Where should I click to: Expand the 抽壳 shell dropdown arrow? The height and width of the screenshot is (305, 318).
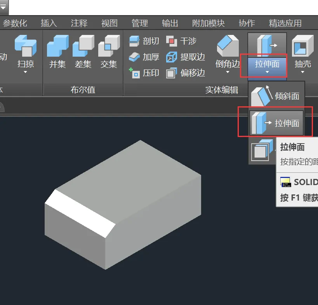pyautogui.click(x=302, y=72)
